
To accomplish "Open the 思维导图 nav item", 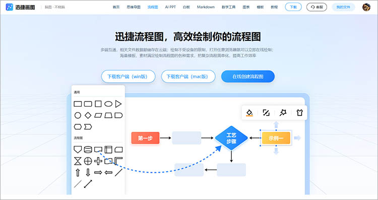I will [x=134, y=7].
